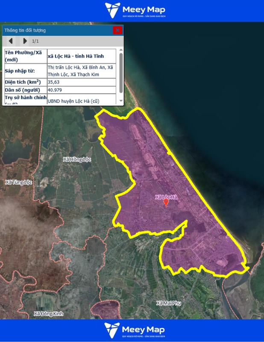Click the Xã Đông Kinh label on the map
The image size is (264, 342).
pos(48,314)
